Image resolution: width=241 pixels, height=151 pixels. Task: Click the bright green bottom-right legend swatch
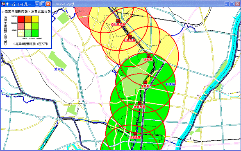tap(35, 33)
